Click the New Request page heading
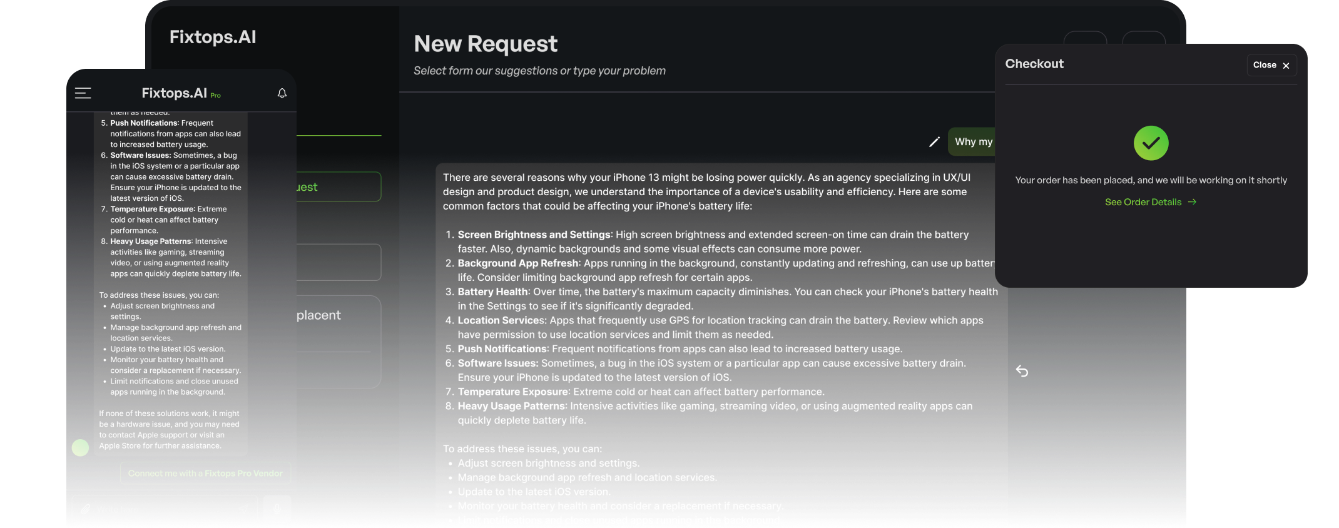1339x528 pixels. pyautogui.click(x=485, y=44)
